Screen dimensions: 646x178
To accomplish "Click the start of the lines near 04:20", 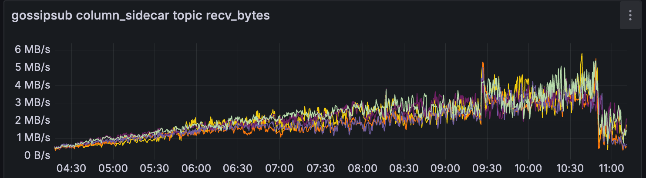I will pos(55,148).
